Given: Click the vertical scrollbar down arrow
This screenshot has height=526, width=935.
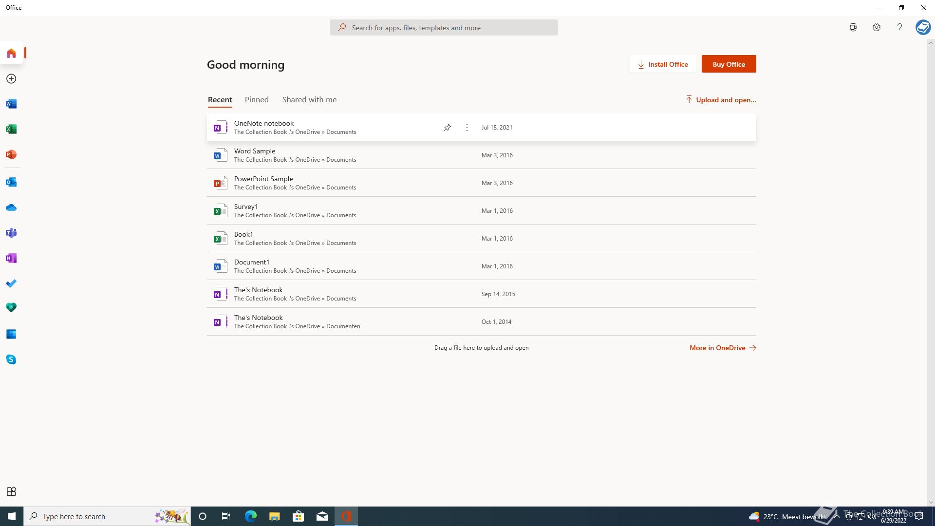Looking at the screenshot, I should 931,503.
